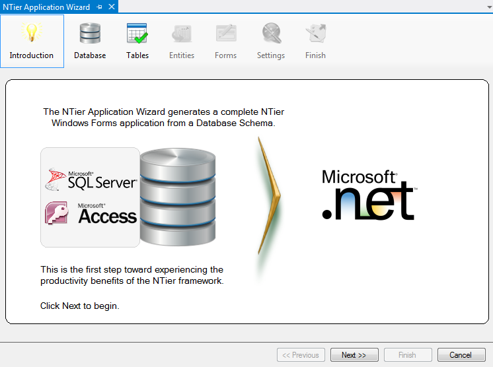The image size is (493, 367).
Task: Click the stacked database disks image
Action: tap(178, 197)
